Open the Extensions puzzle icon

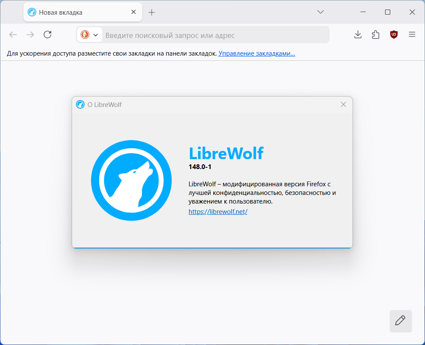(376, 34)
